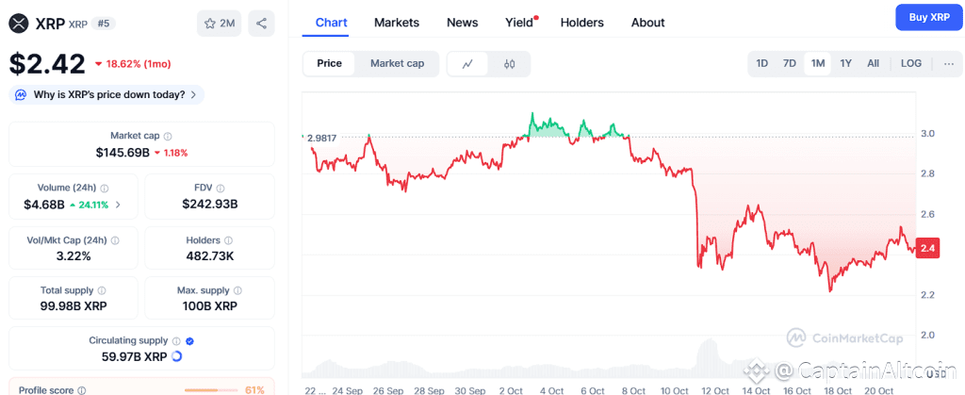965x395 pixels.
Task: Select the 1Y time range
Action: 846,63
